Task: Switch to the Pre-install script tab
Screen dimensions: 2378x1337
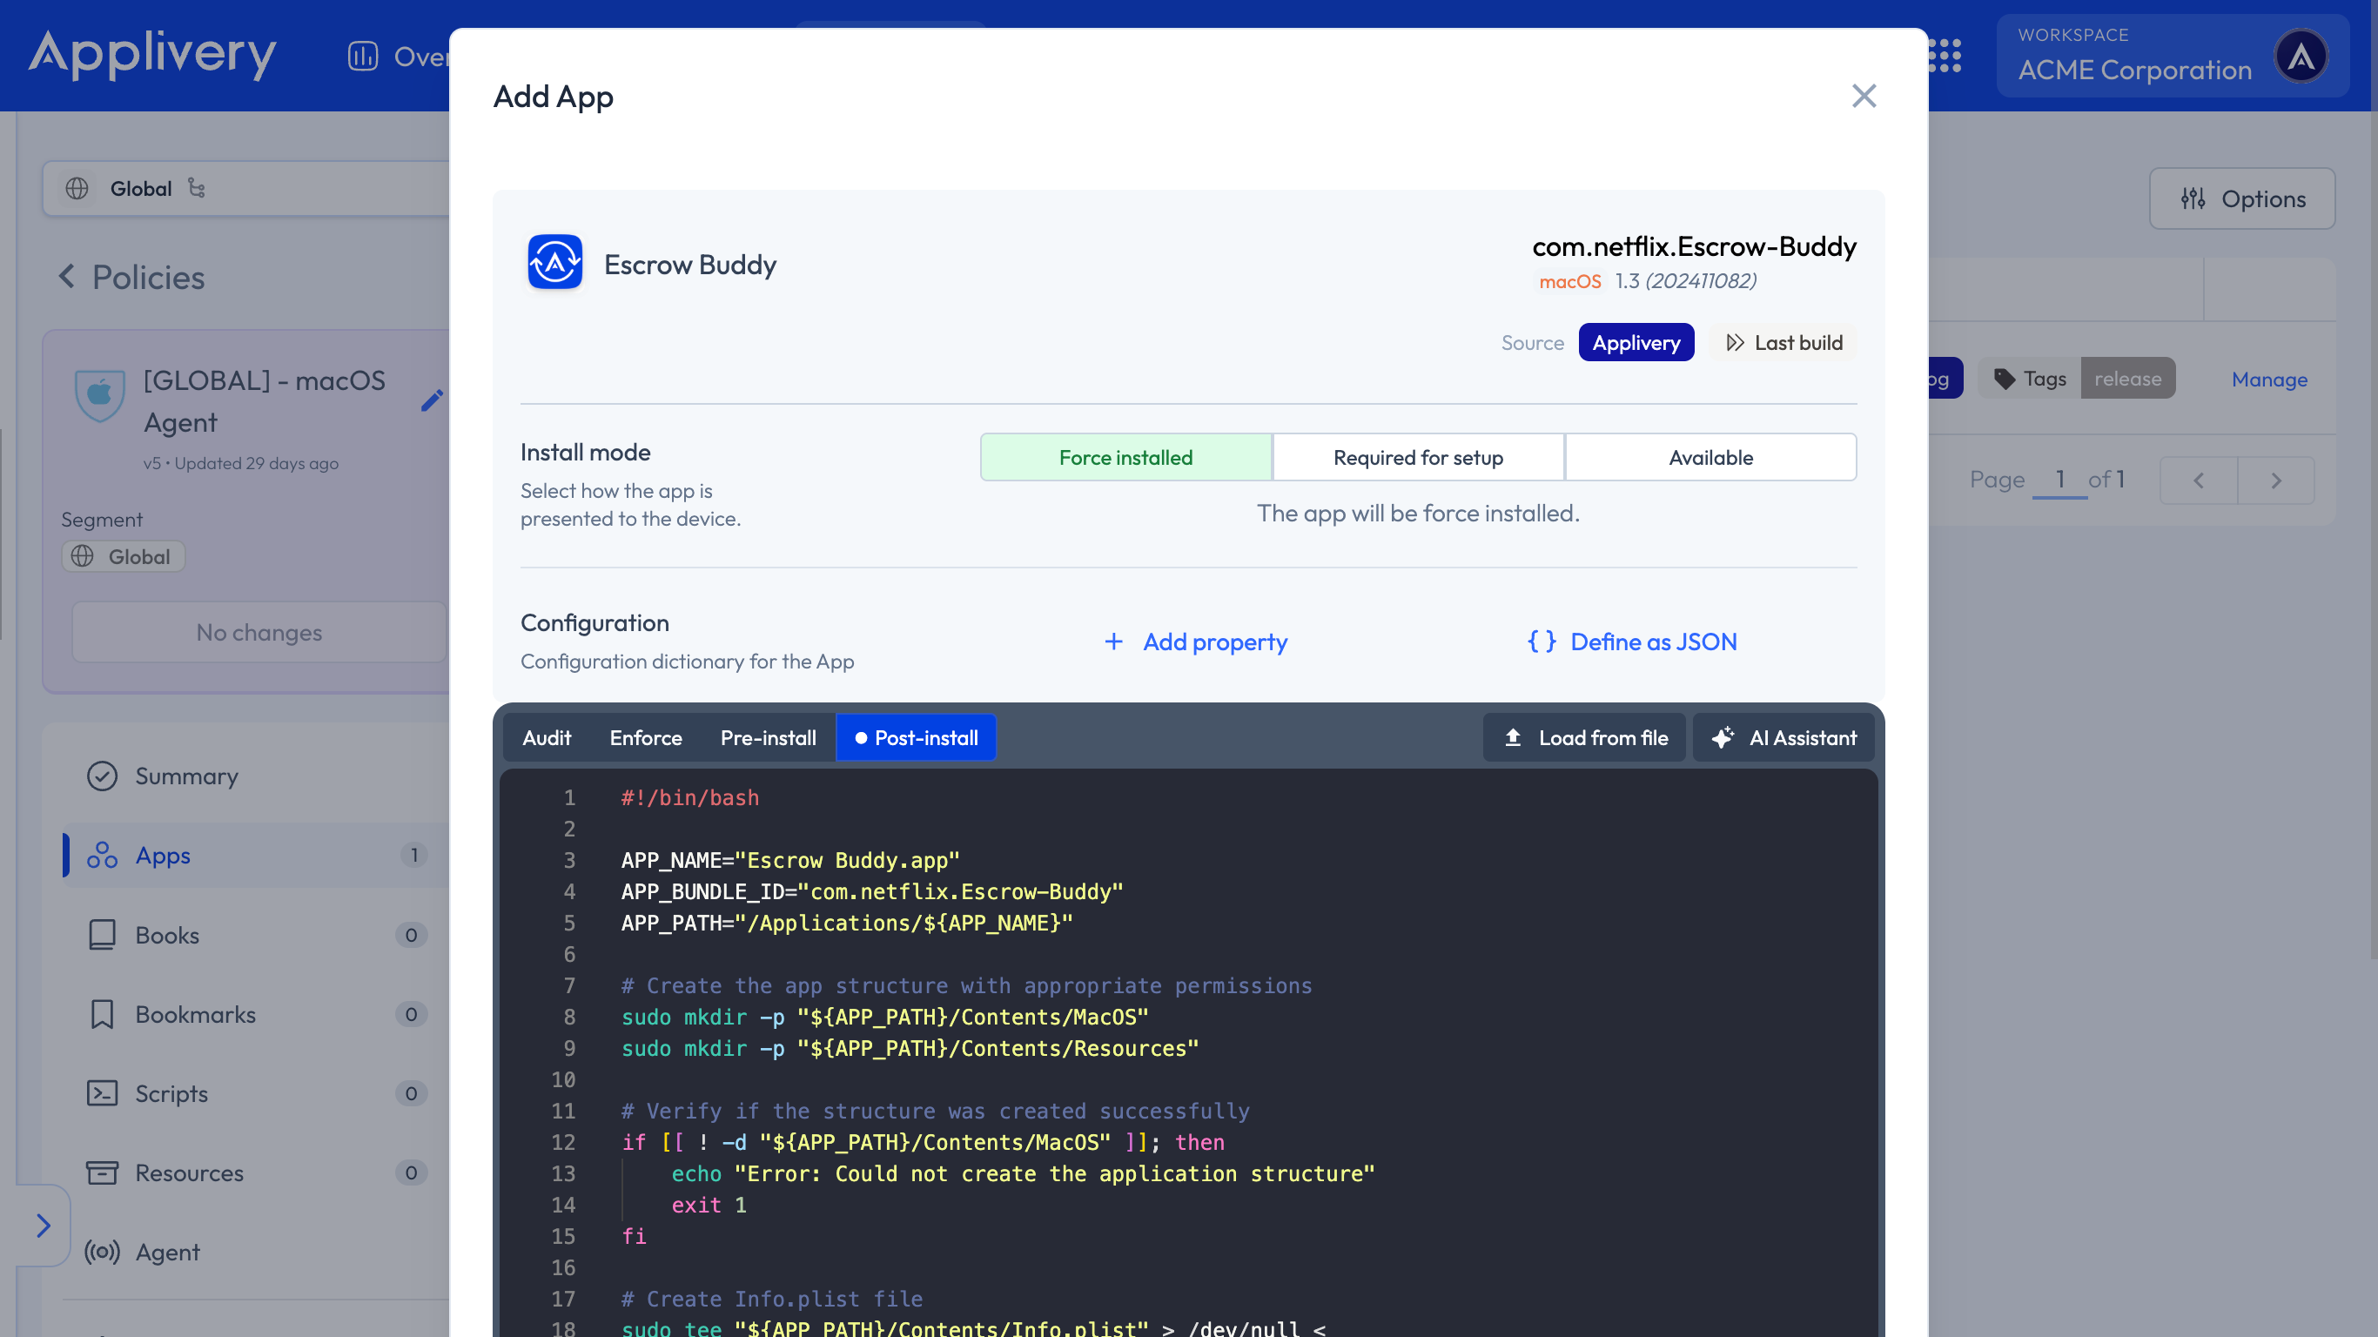Action: point(768,738)
